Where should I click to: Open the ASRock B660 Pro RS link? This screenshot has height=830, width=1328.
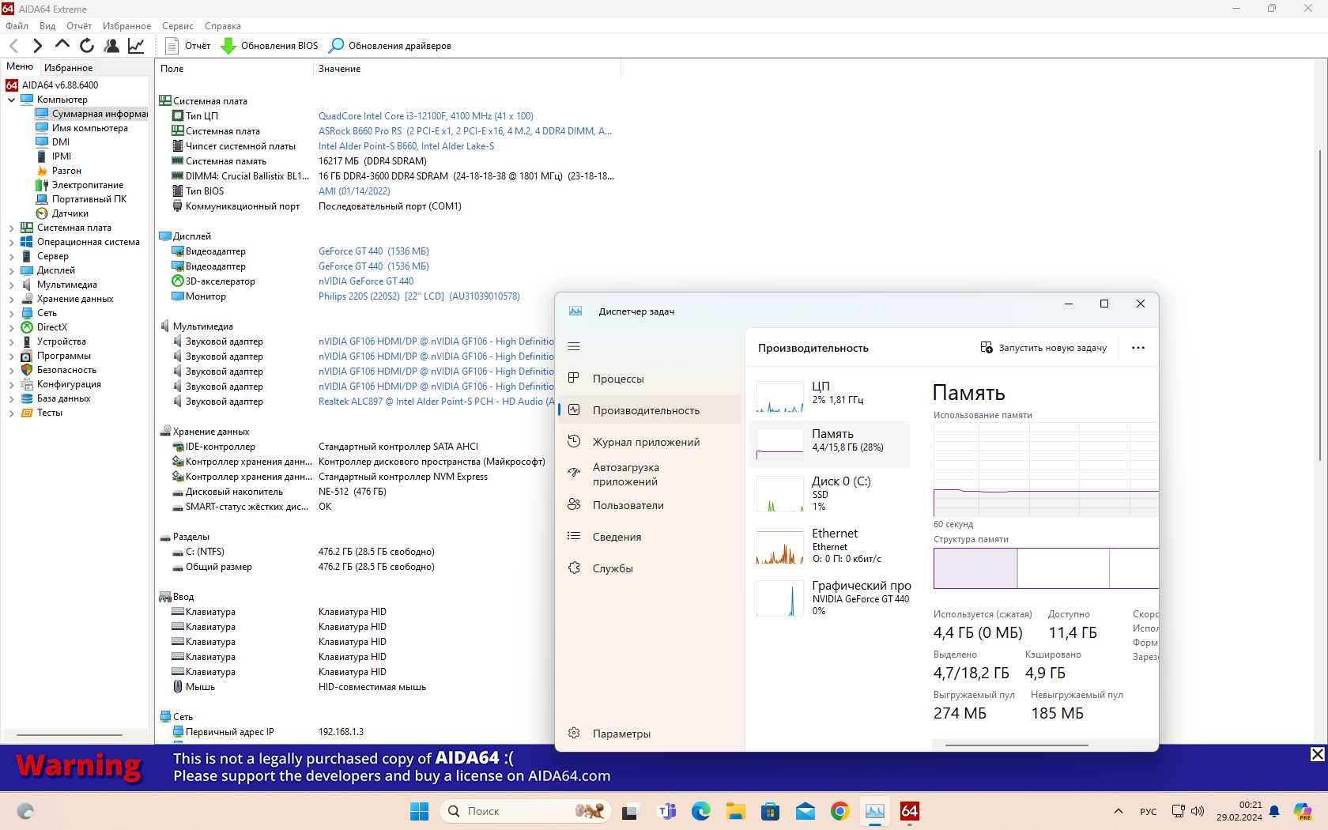[x=465, y=131]
